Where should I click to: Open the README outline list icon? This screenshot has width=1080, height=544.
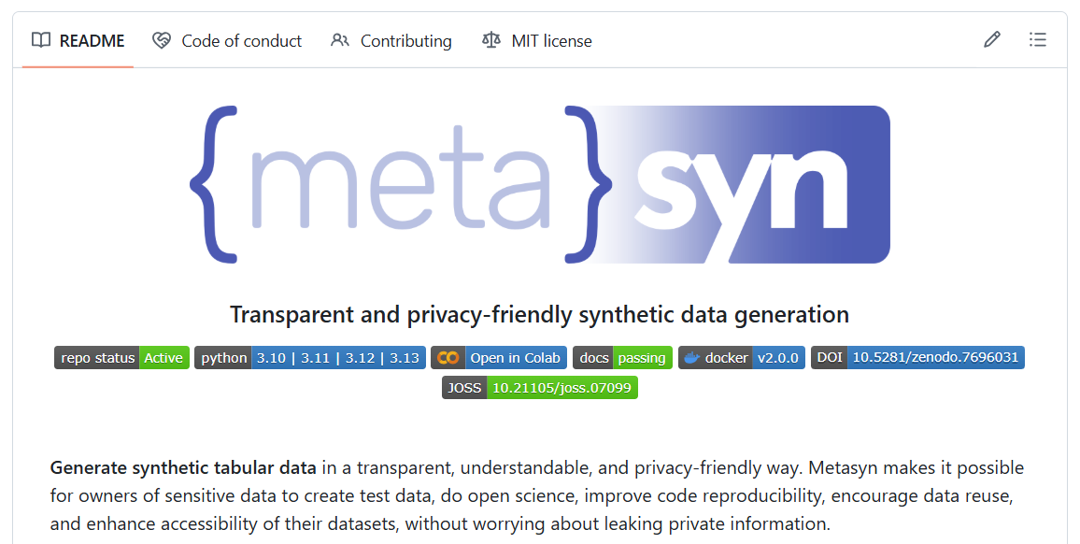[x=1038, y=40]
